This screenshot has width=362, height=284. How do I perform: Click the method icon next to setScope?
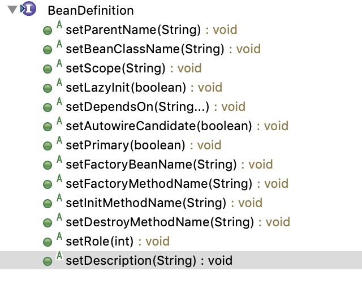(48, 68)
